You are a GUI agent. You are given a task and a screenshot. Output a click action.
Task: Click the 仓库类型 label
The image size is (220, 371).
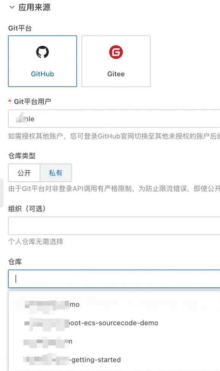(x=22, y=156)
